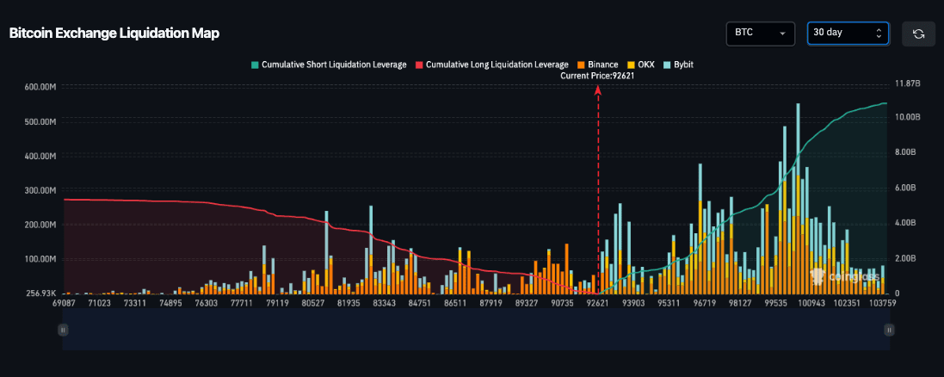
Task: Click the refresh chart icon button
Action: (918, 34)
